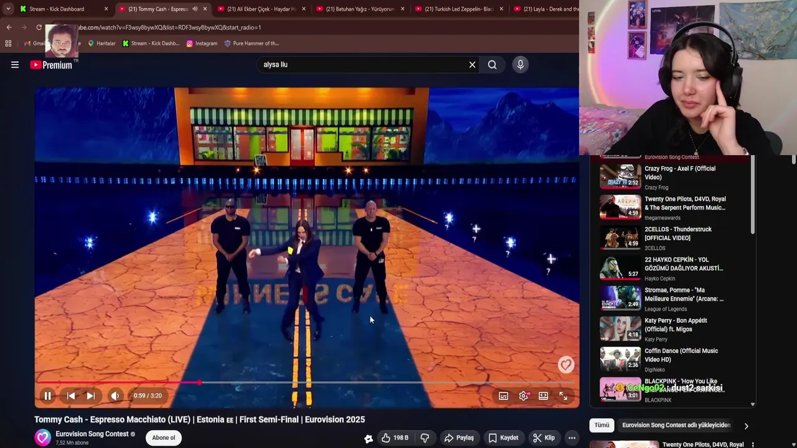Open the Instagram bookmark

pyautogui.click(x=202, y=44)
